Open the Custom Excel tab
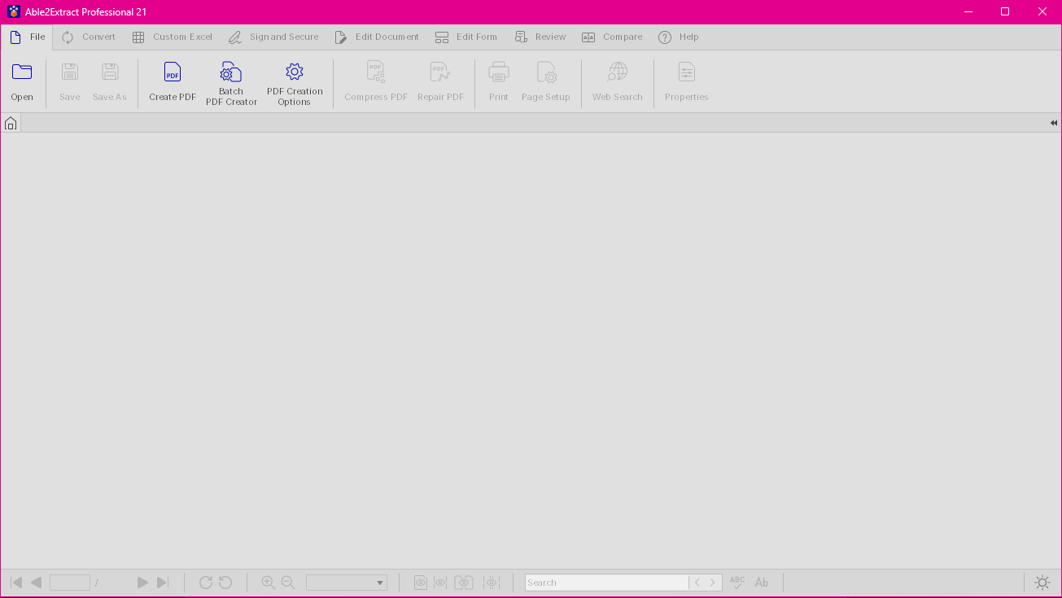 [173, 37]
